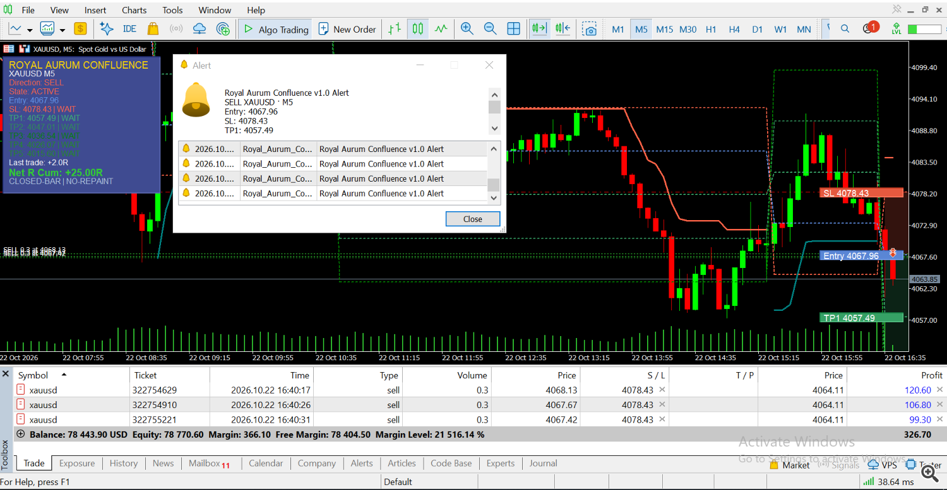Expand the balance summary row in the Trade tab
This screenshot has width=947, height=490.
point(21,435)
